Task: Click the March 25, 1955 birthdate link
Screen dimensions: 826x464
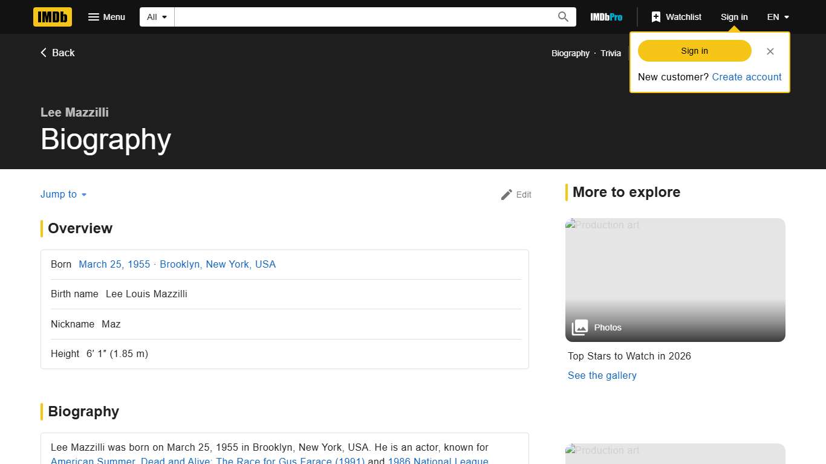Action: 114,264
